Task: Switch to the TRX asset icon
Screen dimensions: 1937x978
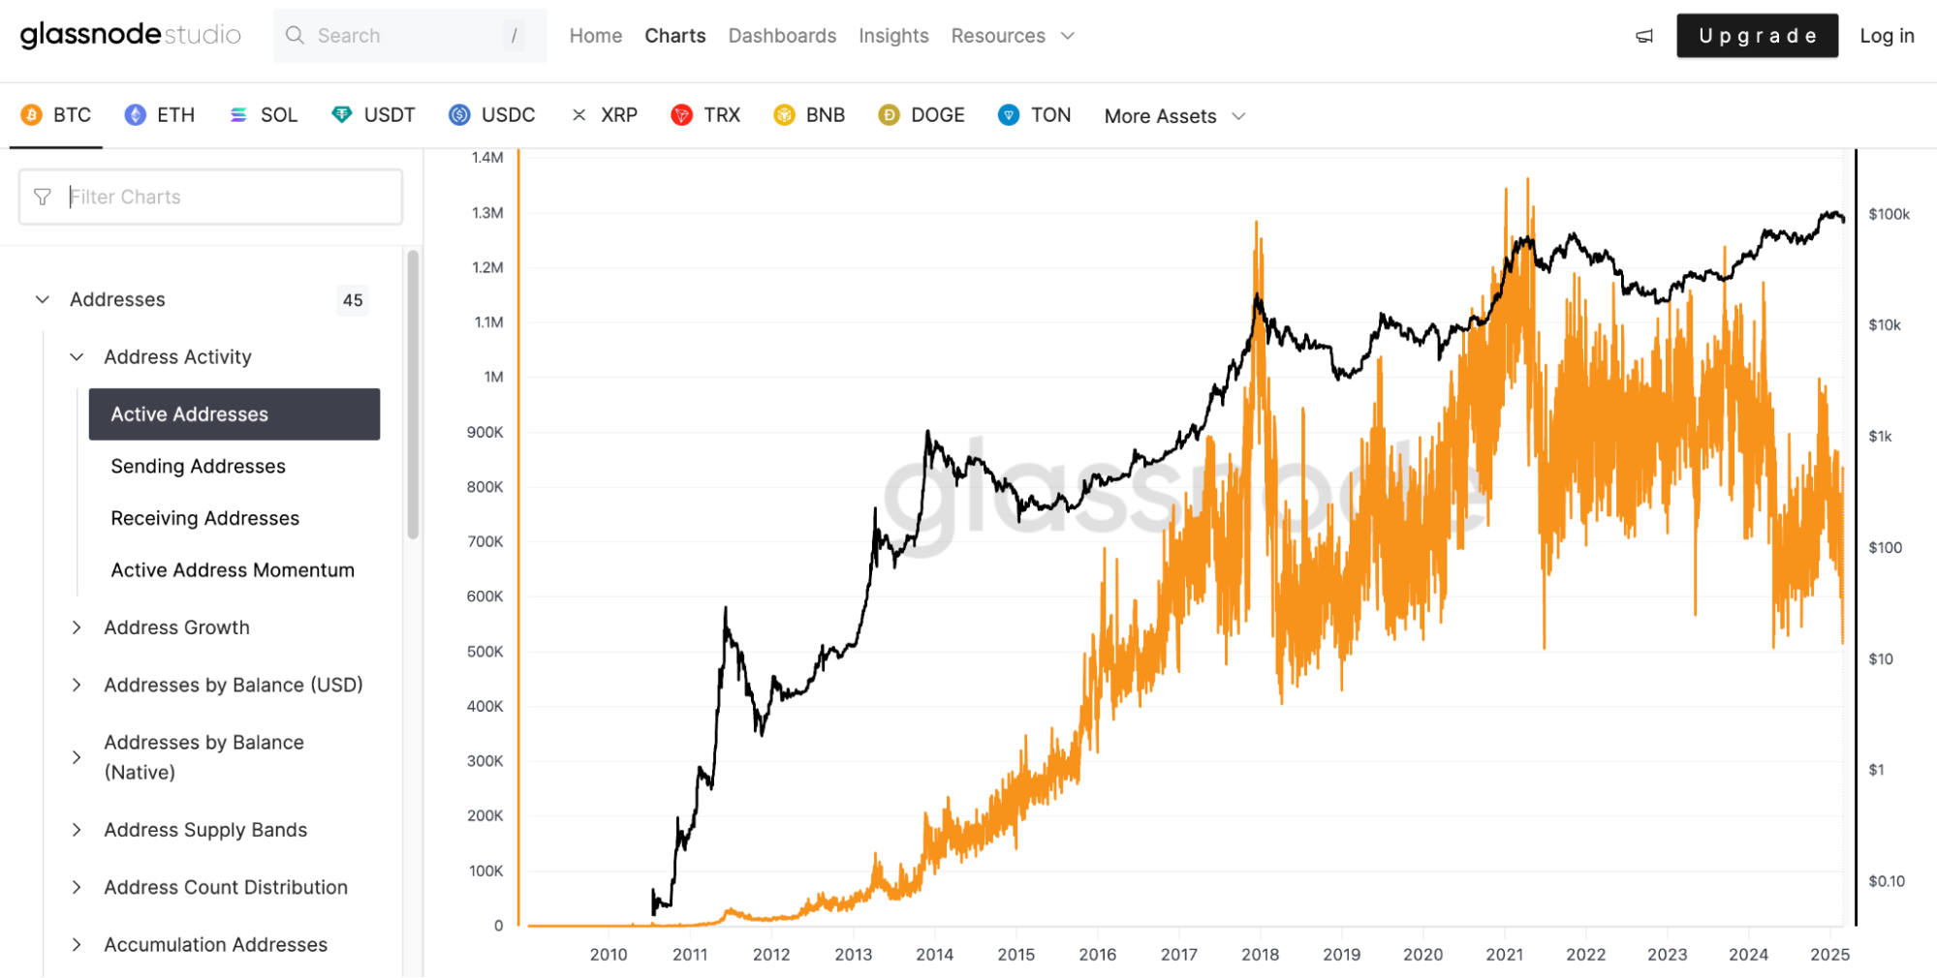Action: coord(682,115)
